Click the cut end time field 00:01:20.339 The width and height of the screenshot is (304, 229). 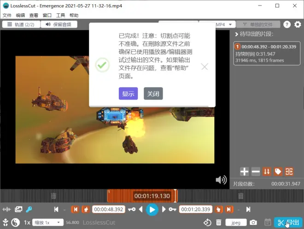coord(196,209)
